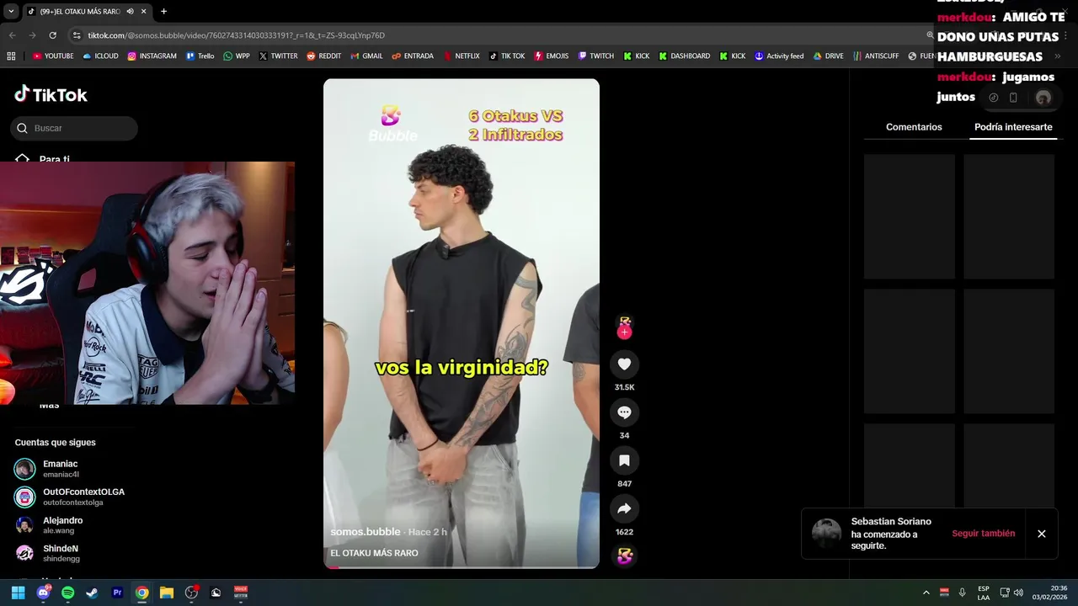This screenshot has height=606, width=1078.
Task: Open Premiere Pro from the taskbar
Action: tap(117, 593)
